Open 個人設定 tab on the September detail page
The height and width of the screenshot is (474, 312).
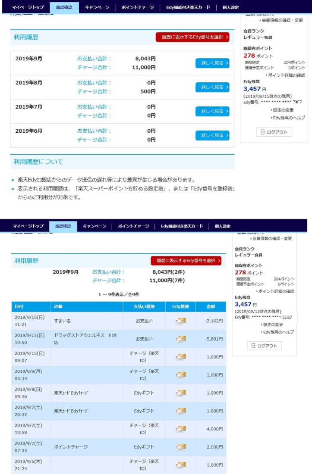pos(223,226)
